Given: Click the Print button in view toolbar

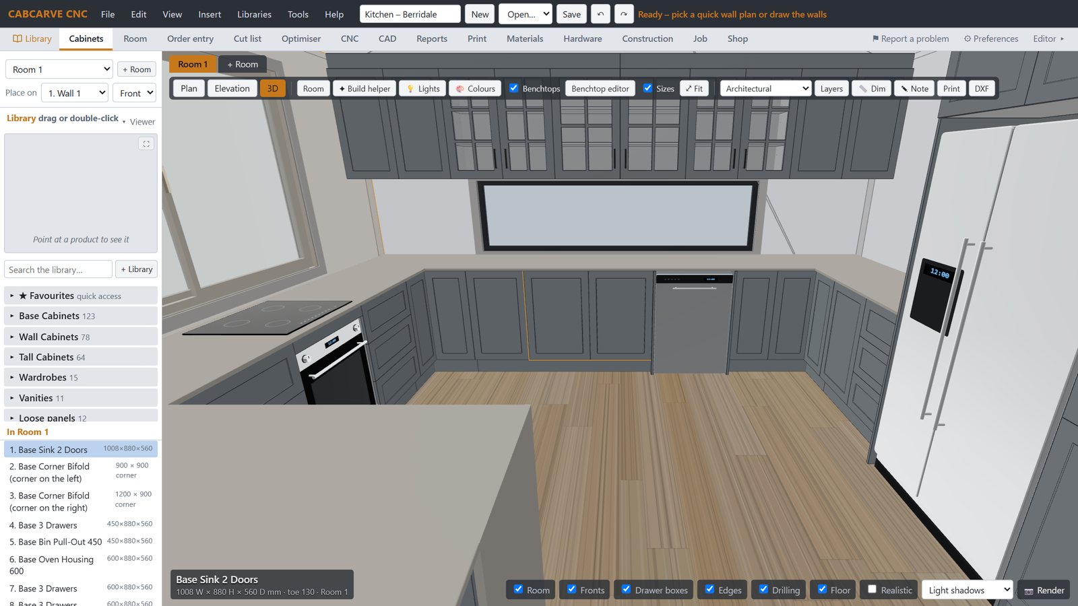Looking at the screenshot, I should [951, 88].
